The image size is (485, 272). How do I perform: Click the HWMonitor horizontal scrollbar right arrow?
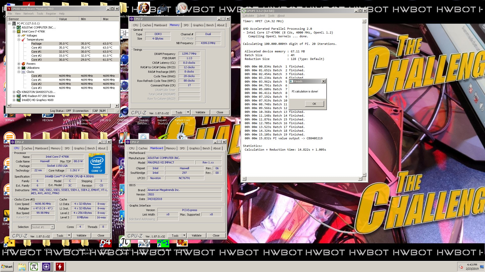pyautogui.click(x=117, y=106)
